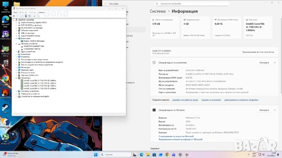Viewport: 282px width, 158px height.
Task: Click Преименуване на този компютър button
Action: (258, 52)
